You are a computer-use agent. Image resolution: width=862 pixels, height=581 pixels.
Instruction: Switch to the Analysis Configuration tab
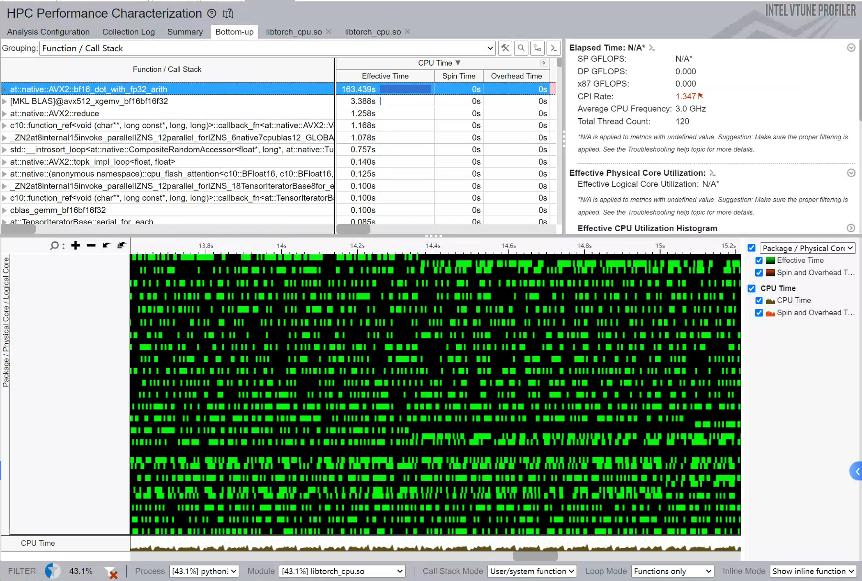tap(48, 32)
